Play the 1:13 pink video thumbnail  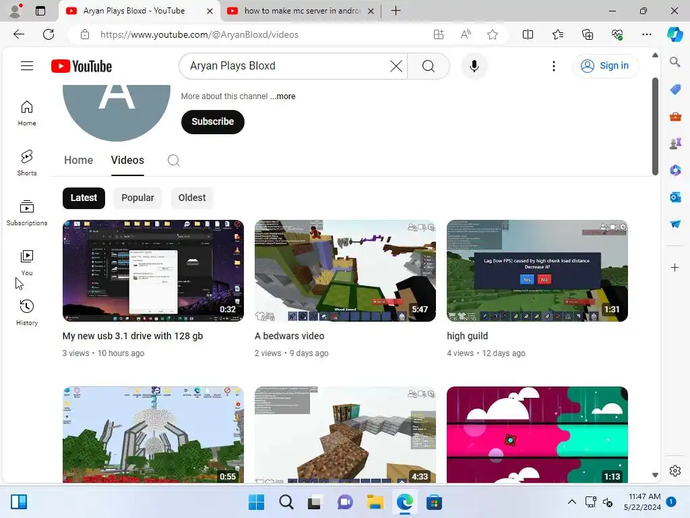tap(537, 435)
